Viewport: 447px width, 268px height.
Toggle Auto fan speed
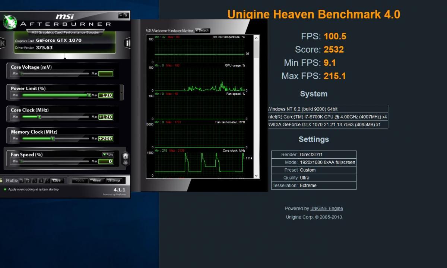(x=108, y=155)
